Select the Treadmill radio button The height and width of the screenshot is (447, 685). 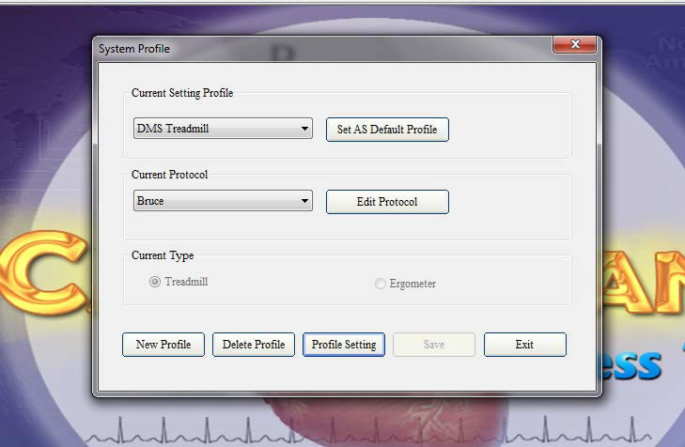pos(155,282)
